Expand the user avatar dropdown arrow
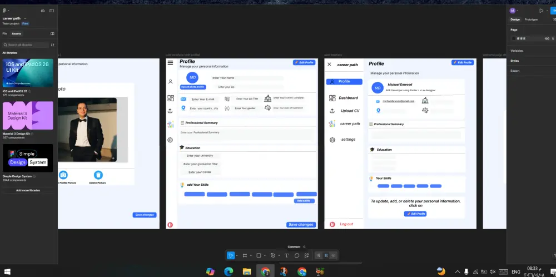The width and height of the screenshot is (556, 277). pos(517,11)
